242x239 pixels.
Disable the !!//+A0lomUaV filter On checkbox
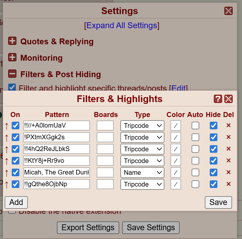(16, 126)
